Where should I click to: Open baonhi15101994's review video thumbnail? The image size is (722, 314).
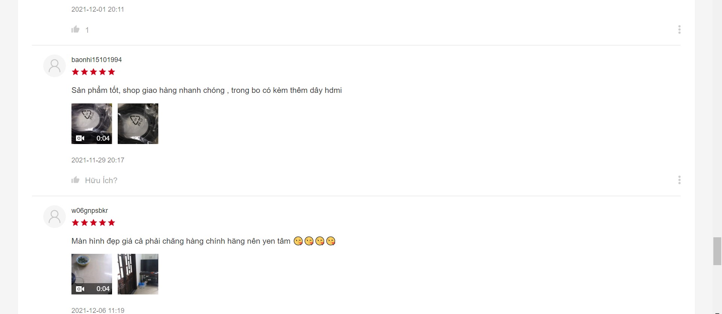92,124
